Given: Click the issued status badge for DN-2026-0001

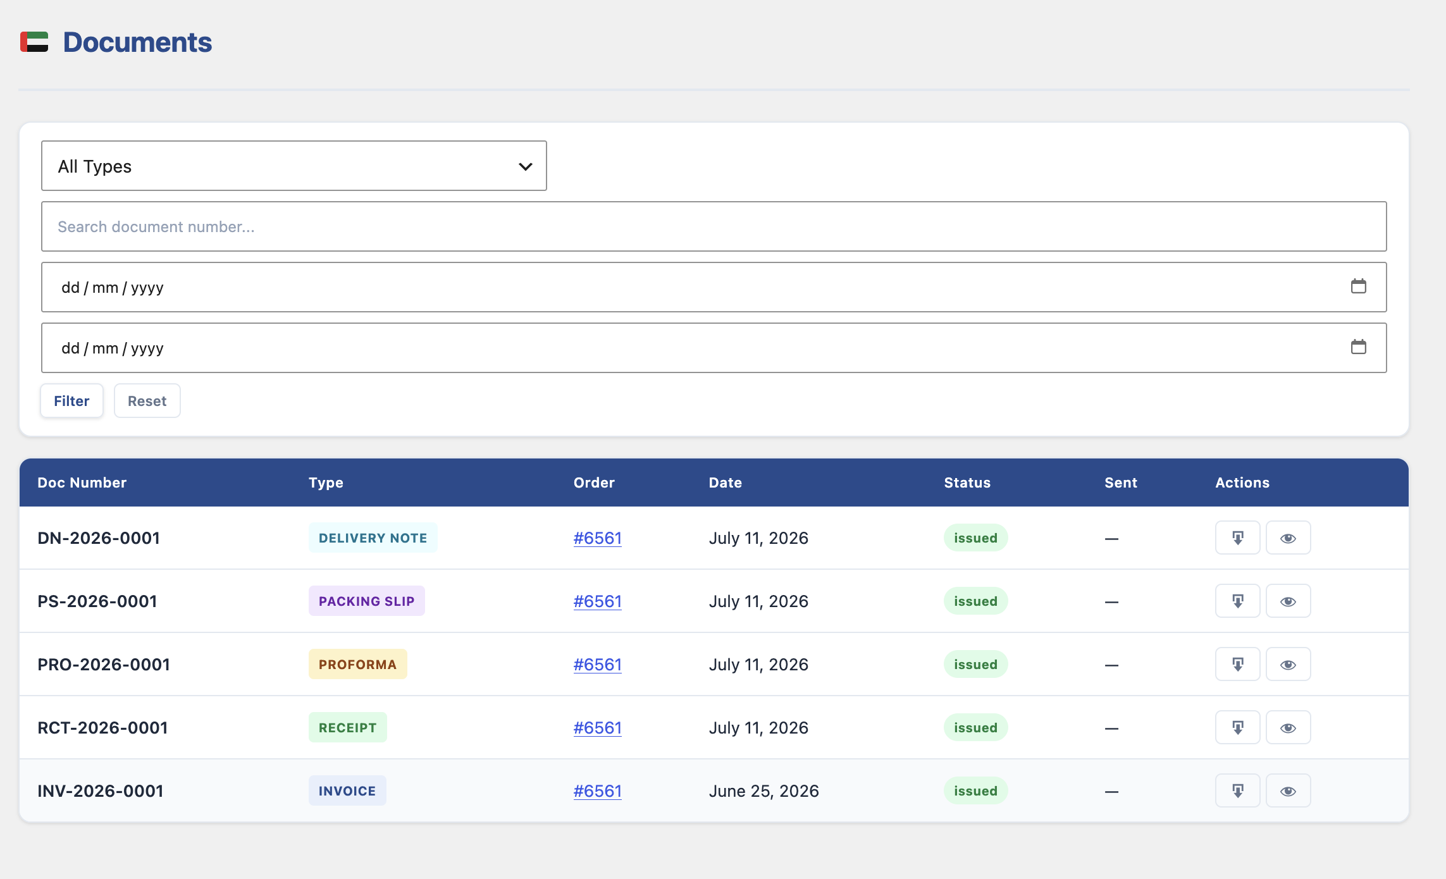Looking at the screenshot, I should (975, 538).
